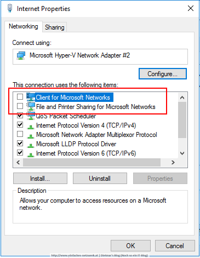Switch to the Sharing tab
The image size is (200, 258).
pos(55,27)
